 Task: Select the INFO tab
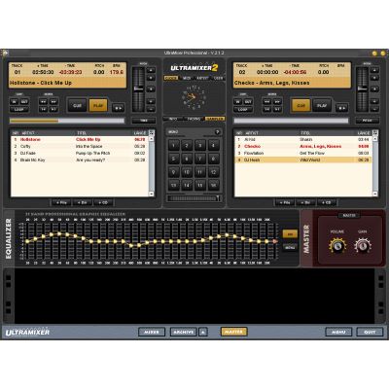(173, 119)
